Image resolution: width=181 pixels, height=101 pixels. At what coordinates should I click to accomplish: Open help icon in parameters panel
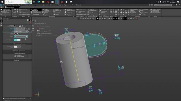click(x=28, y=20)
